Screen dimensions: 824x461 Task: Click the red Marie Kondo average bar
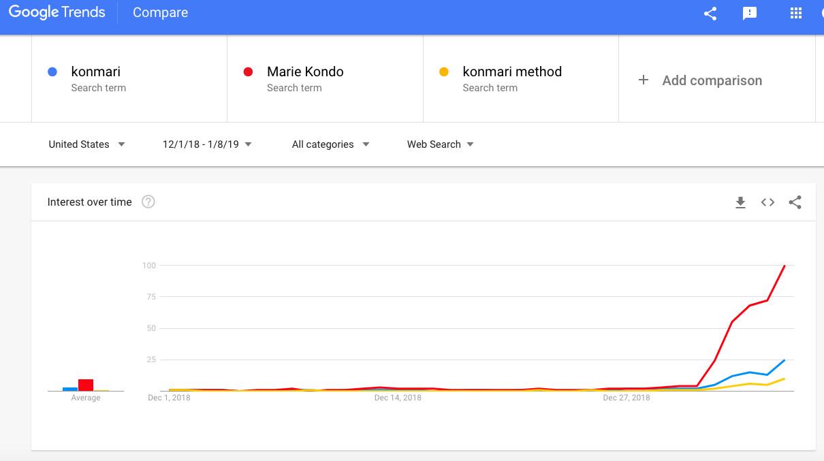[x=86, y=385]
